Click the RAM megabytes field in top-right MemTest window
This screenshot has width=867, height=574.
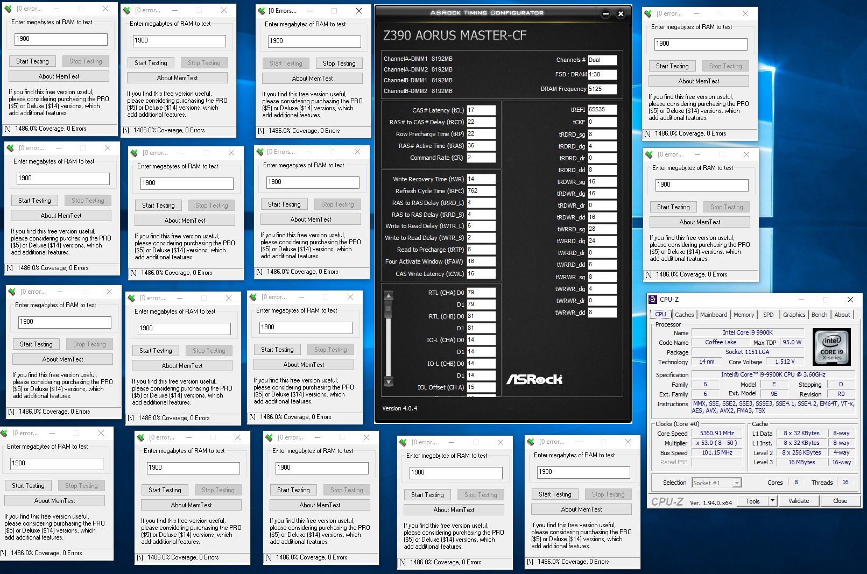click(701, 44)
